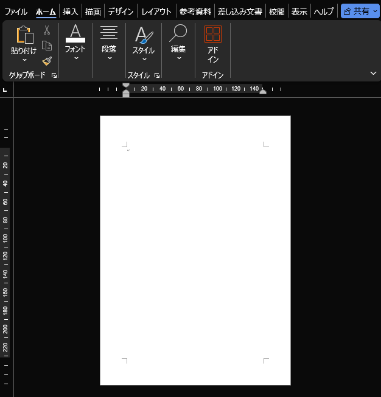The width and height of the screenshot is (381, 397).
Task: Open the 参考資料 tab
Action: click(195, 12)
